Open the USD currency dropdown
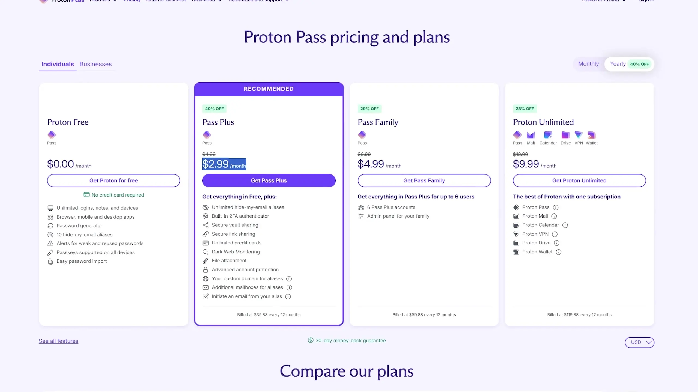698x392 pixels. (639, 342)
